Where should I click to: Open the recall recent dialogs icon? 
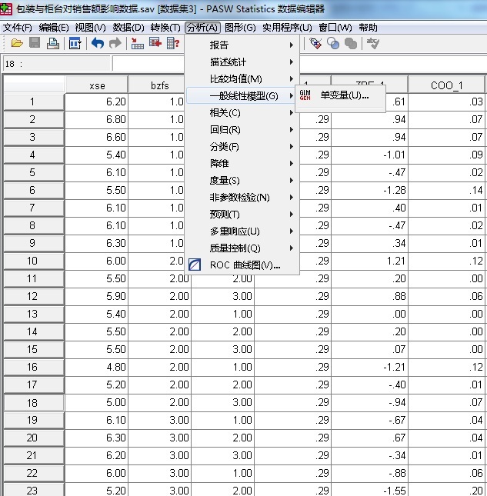tap(75, 43)
